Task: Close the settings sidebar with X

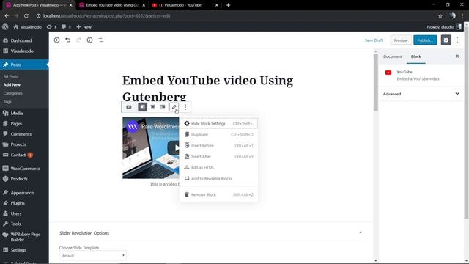Action: [457, 56]
